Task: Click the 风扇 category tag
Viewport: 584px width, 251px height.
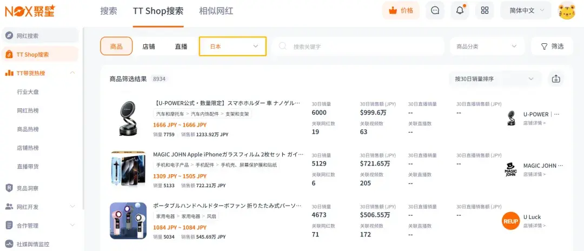Action: click(211, 216)
